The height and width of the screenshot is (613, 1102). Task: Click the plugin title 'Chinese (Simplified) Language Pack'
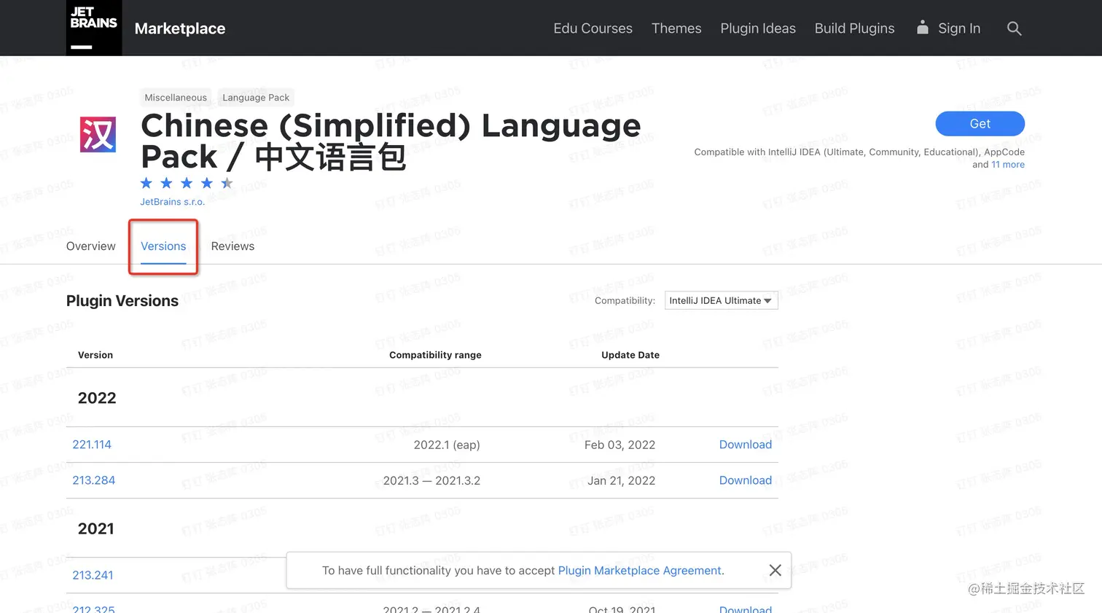point(391,141)
